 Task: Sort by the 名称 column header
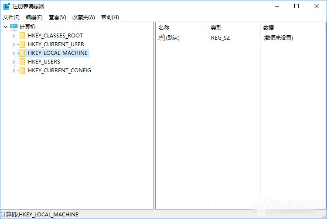click(x=164, y=27)
